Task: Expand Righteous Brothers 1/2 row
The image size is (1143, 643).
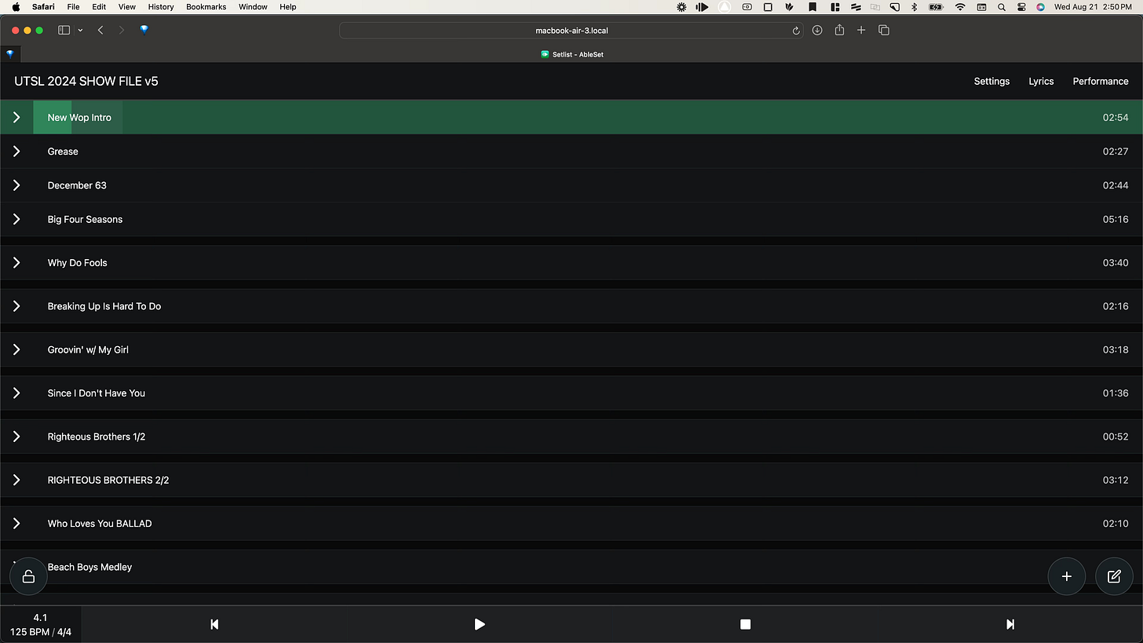Action: (16, 437)
